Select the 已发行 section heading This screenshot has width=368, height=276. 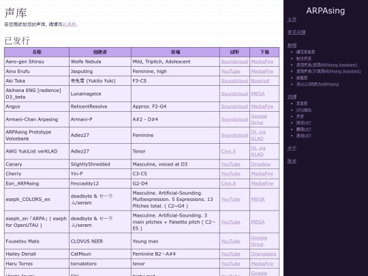tap(17, 41)
